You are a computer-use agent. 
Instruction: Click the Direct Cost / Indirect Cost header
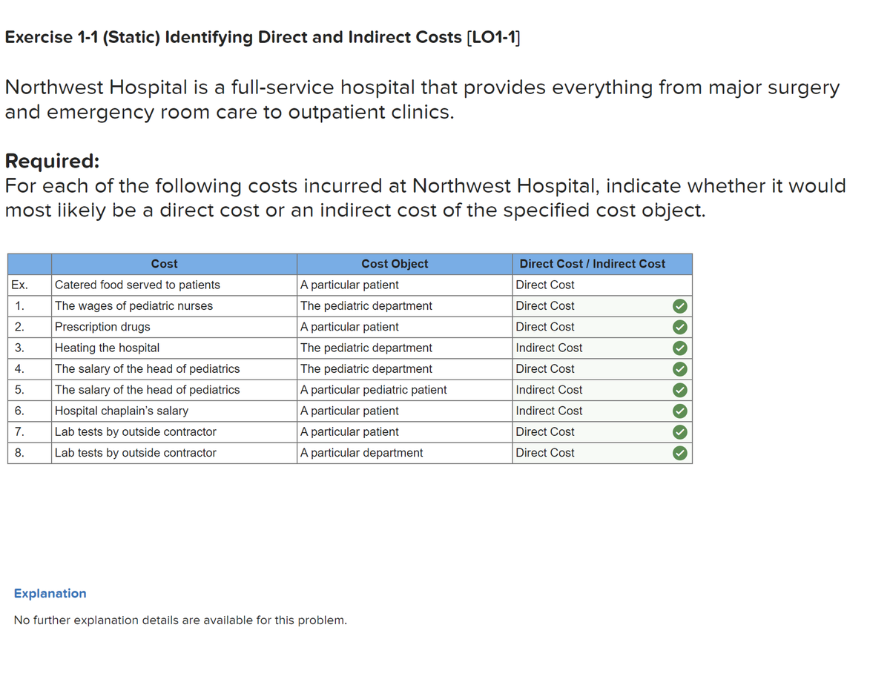(x=592, y=264)
